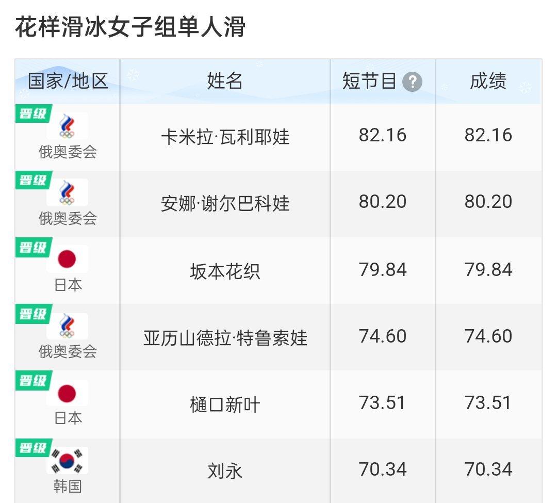The height and width of the screenshot is (503, 557).
Task: Click the 晋级 badge in 卡米拉·瓦利耶娃's row
Action: coord(34,113)
